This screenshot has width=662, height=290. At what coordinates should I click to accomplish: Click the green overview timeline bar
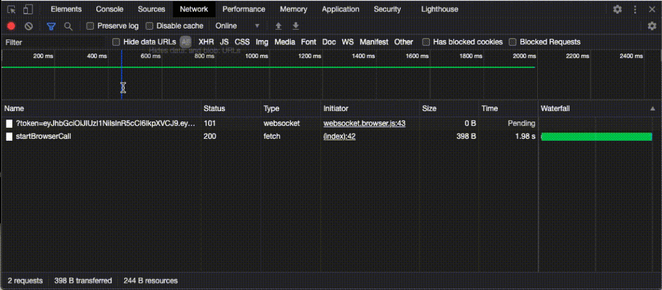pyautogui.click(x=268, y=67)
